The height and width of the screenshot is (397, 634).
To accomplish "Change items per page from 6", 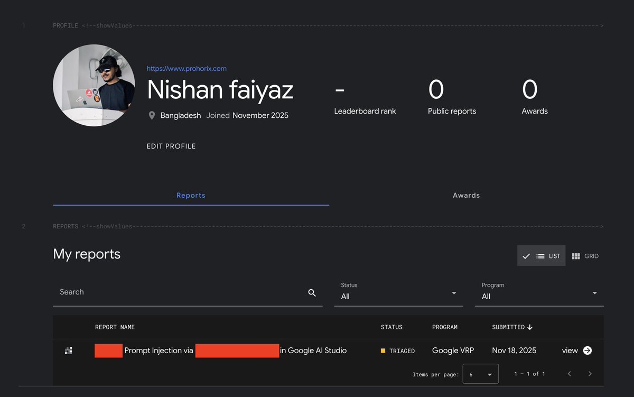I will (x=480, y=373).
